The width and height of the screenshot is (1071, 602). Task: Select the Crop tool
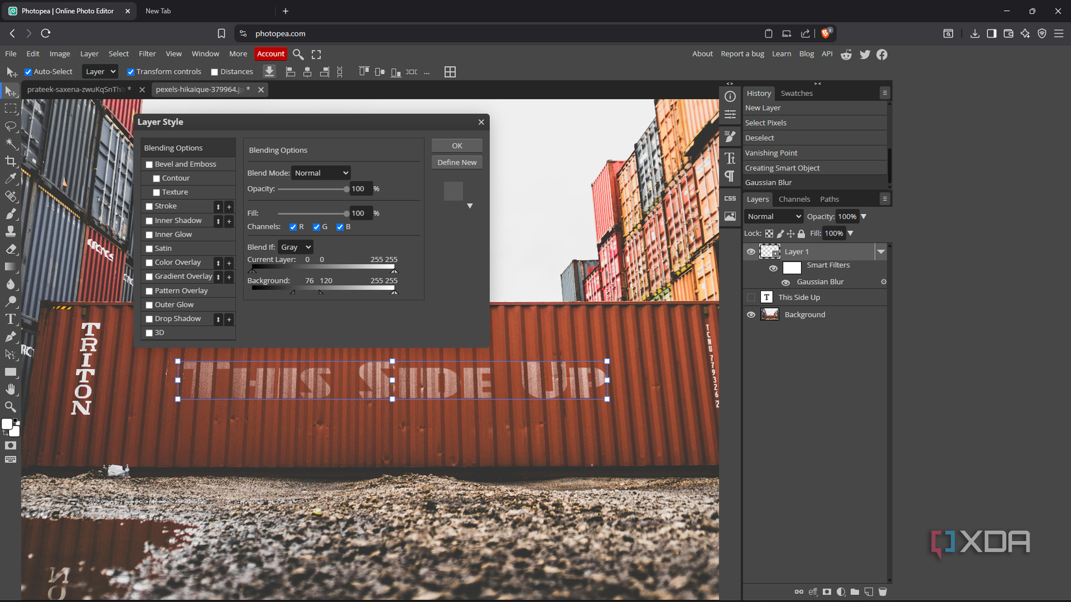click(x=11, y=161)
